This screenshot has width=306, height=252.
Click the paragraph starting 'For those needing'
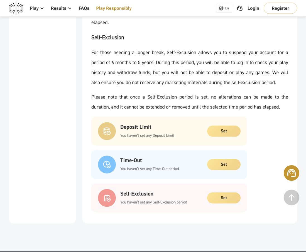click(x=190, y=67)
